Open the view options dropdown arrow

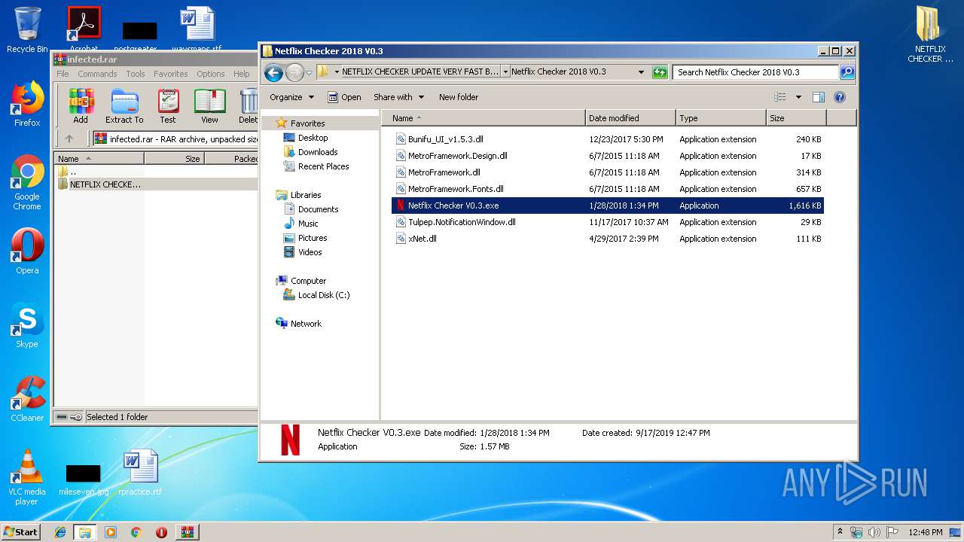tap(798, 97)
